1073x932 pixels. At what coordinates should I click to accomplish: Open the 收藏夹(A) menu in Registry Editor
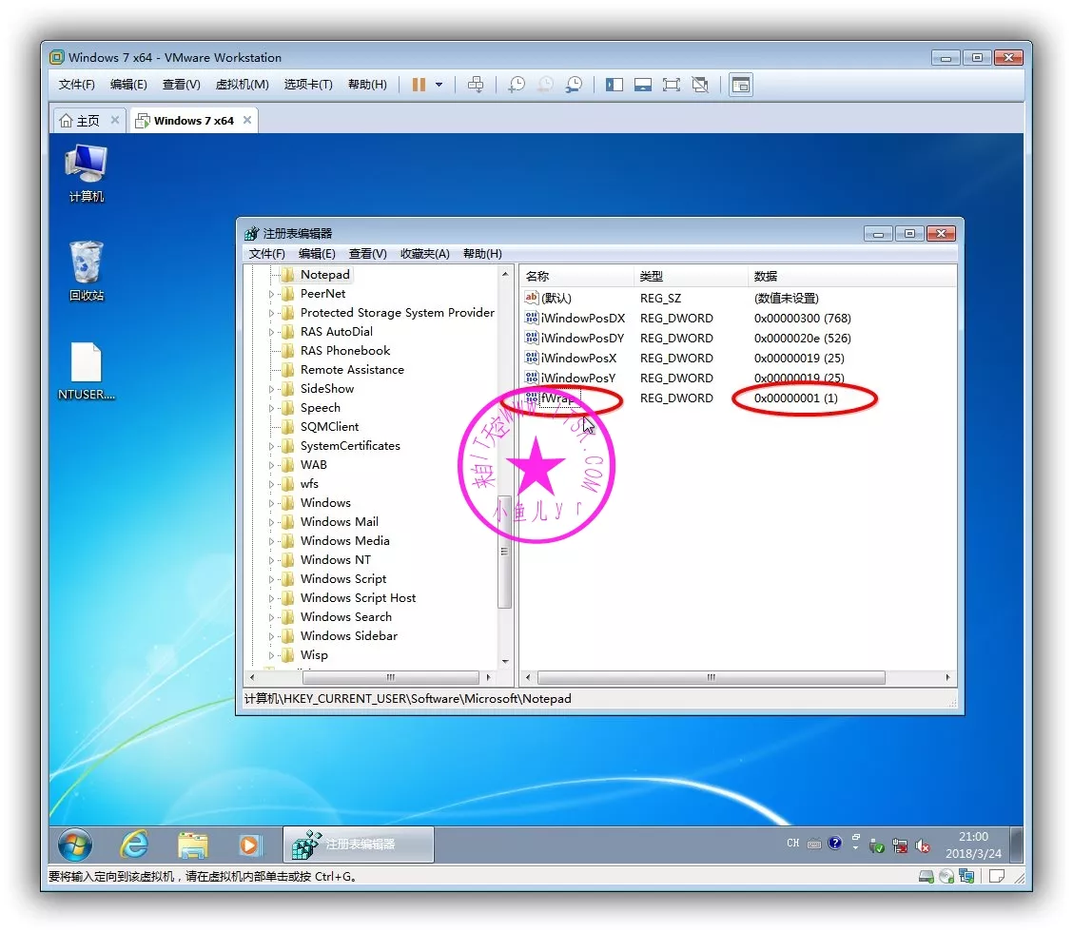click(424, 254)
